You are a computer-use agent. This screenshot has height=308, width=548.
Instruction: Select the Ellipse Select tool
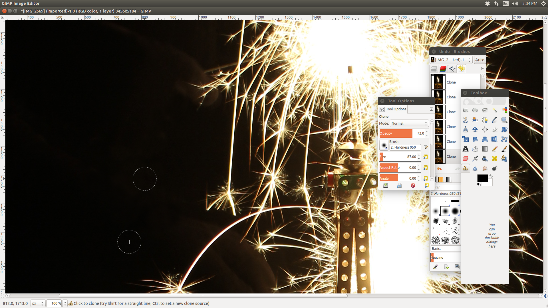[x=475, y=110]
